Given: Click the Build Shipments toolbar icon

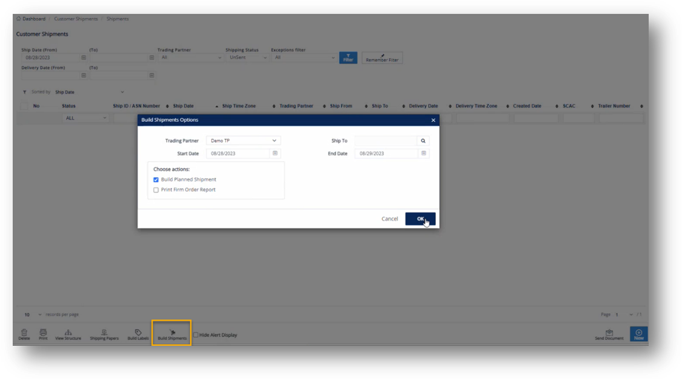Looking at the screenshot, I should [172, 333].
